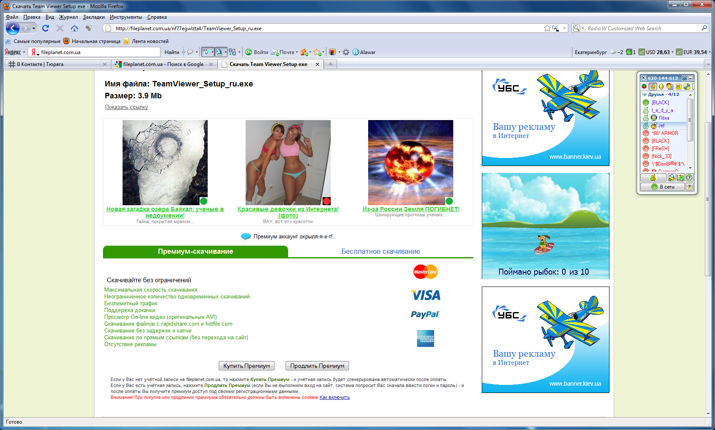Click the В сети status button in messenger

click(x=663, y=186)
